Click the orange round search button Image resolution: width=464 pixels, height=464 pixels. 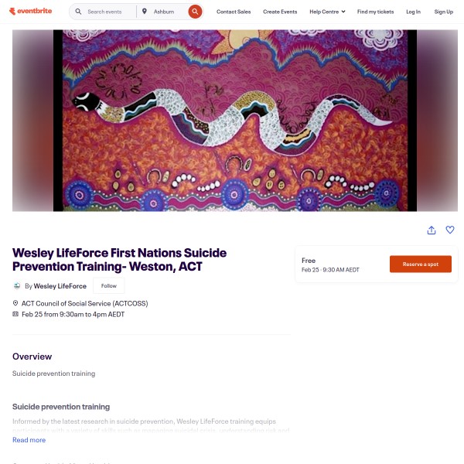tap(195, 12)
